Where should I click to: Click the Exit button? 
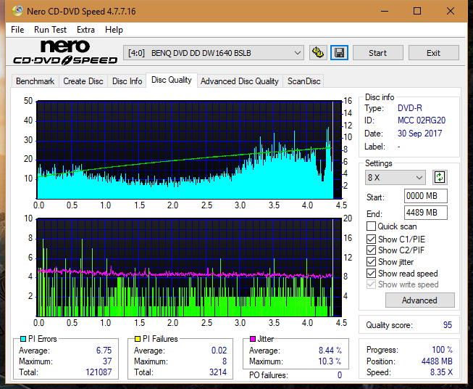pyautogui.click(x=433, y=53)
